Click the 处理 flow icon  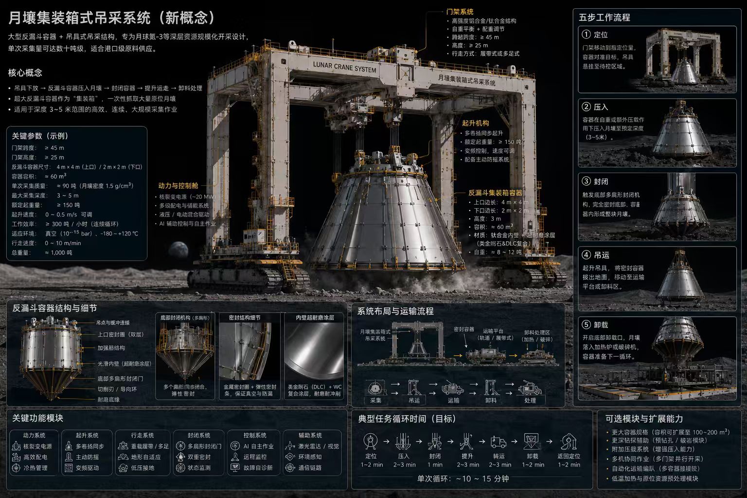pos(530,388)
